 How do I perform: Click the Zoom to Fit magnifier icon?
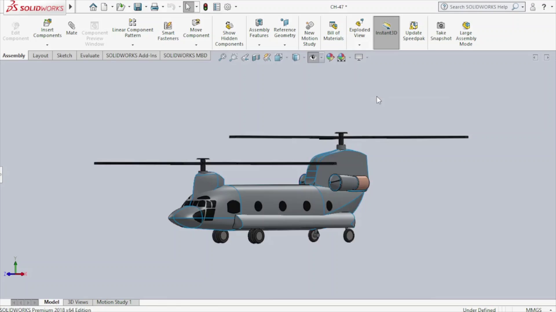click(222, 57)
